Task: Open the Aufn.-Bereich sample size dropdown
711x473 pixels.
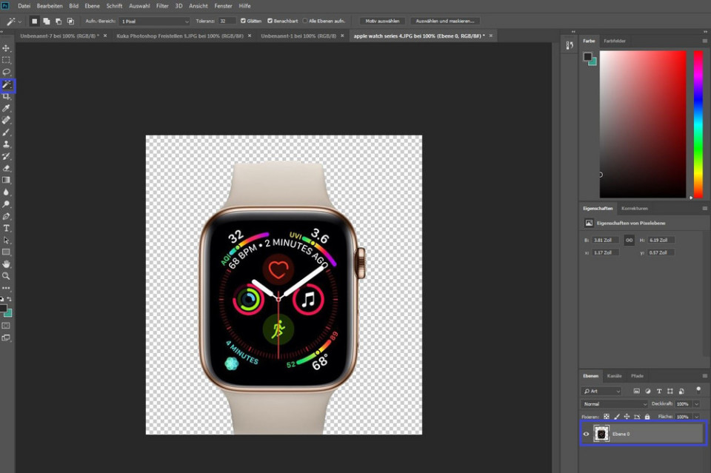Action: [x=155, y=21]
